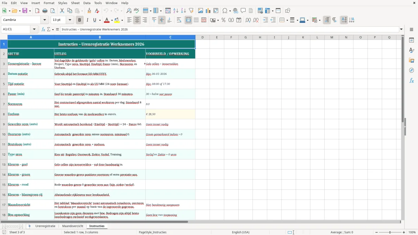Toggle Bold formatting
The height and width of the screenshot is (235, 418).
80,20
